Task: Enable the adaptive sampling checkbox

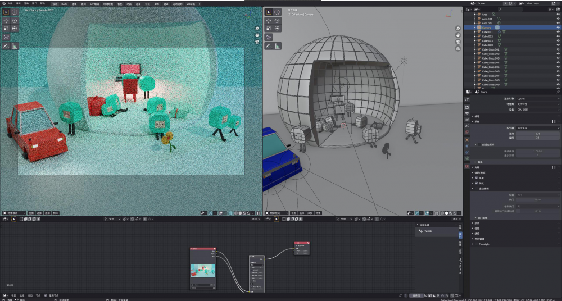Action: (x=479, y=145)
